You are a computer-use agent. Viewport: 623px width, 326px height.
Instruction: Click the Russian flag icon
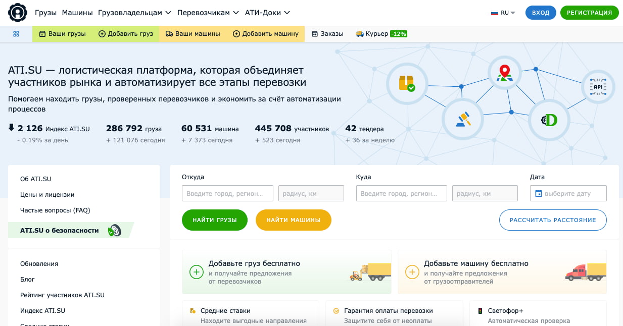click(495, 13)
